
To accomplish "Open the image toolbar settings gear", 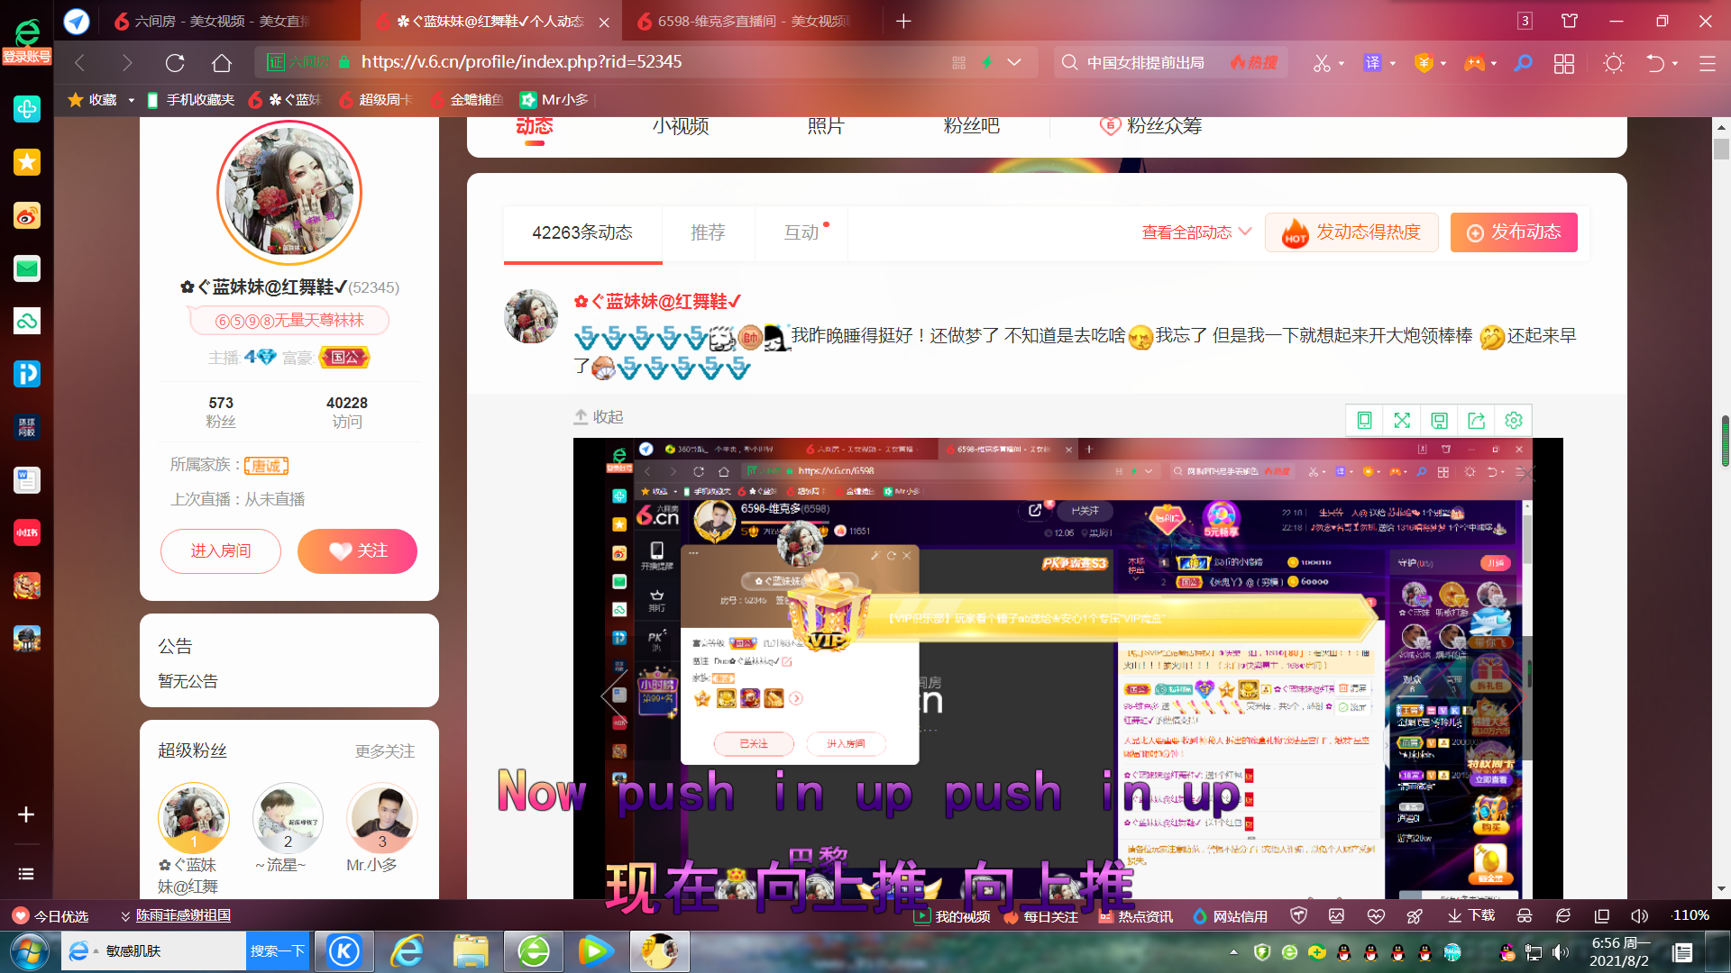I will [1514, 420].
